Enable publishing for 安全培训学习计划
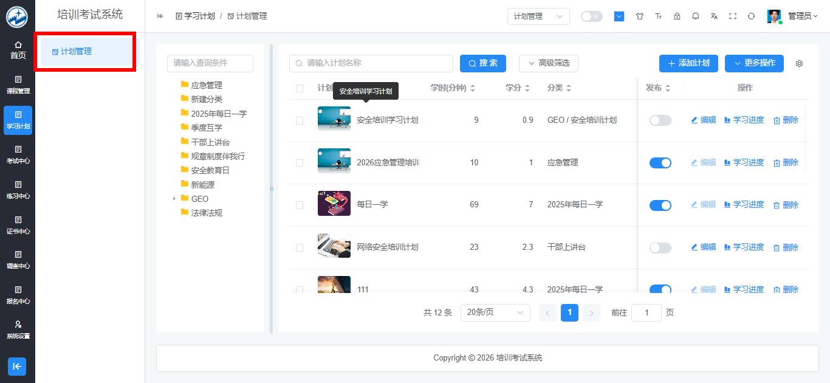830x383 pixels. click(x=660, y=120)
